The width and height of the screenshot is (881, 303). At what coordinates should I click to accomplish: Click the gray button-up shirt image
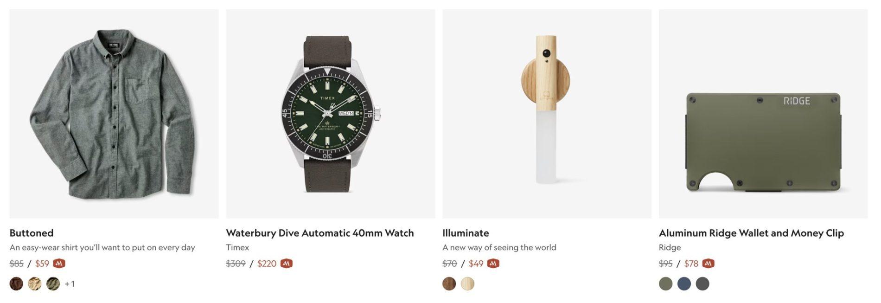pos(114,114)
